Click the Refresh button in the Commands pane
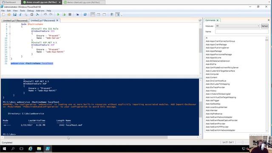 [265, 26]
